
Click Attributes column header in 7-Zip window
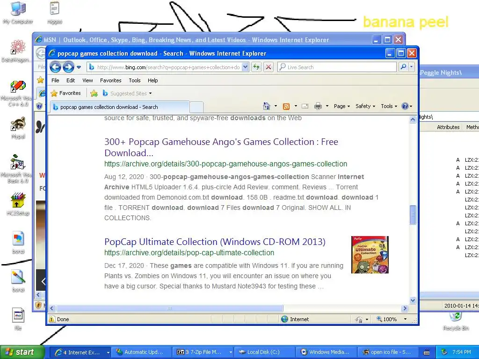[x=448, y=127]
